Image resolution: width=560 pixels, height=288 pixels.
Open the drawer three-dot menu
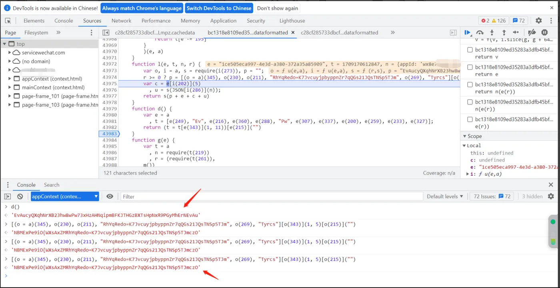click(x=8, y=185)
